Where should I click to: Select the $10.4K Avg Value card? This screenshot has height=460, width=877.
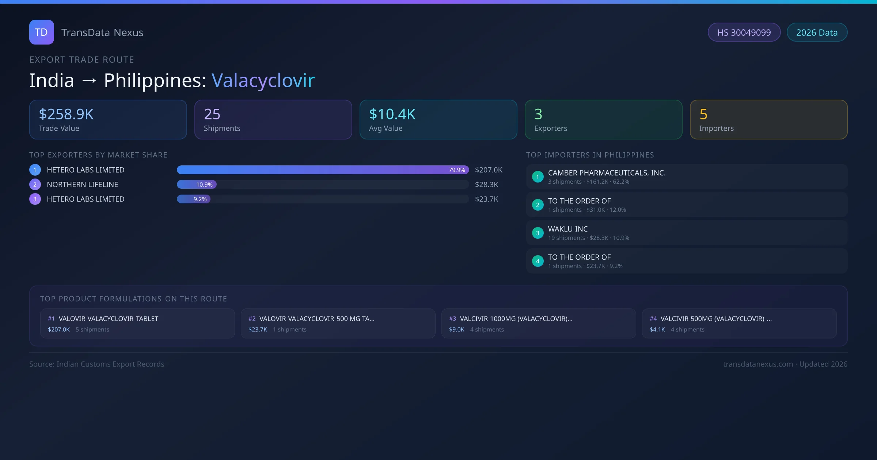click(x=438, y=120)
